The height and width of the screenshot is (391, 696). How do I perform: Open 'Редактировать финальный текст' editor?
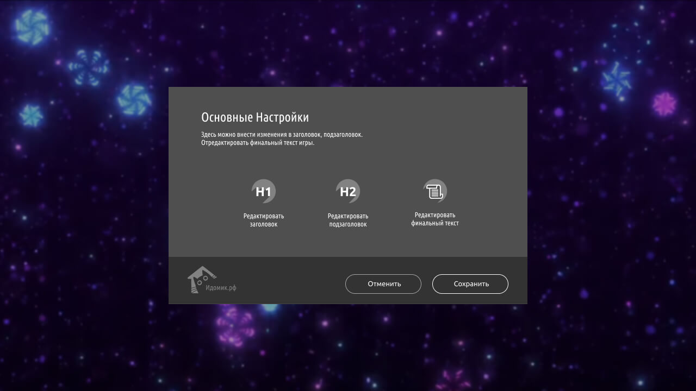pos(435,219)
